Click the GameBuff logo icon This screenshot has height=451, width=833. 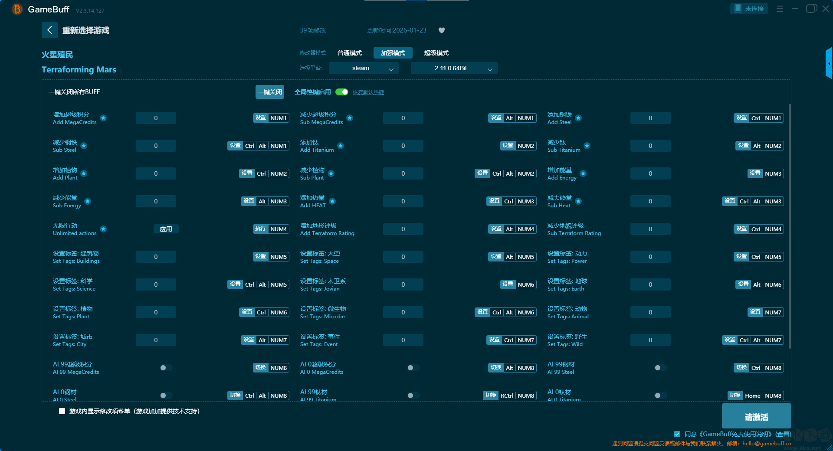[17, 9]
